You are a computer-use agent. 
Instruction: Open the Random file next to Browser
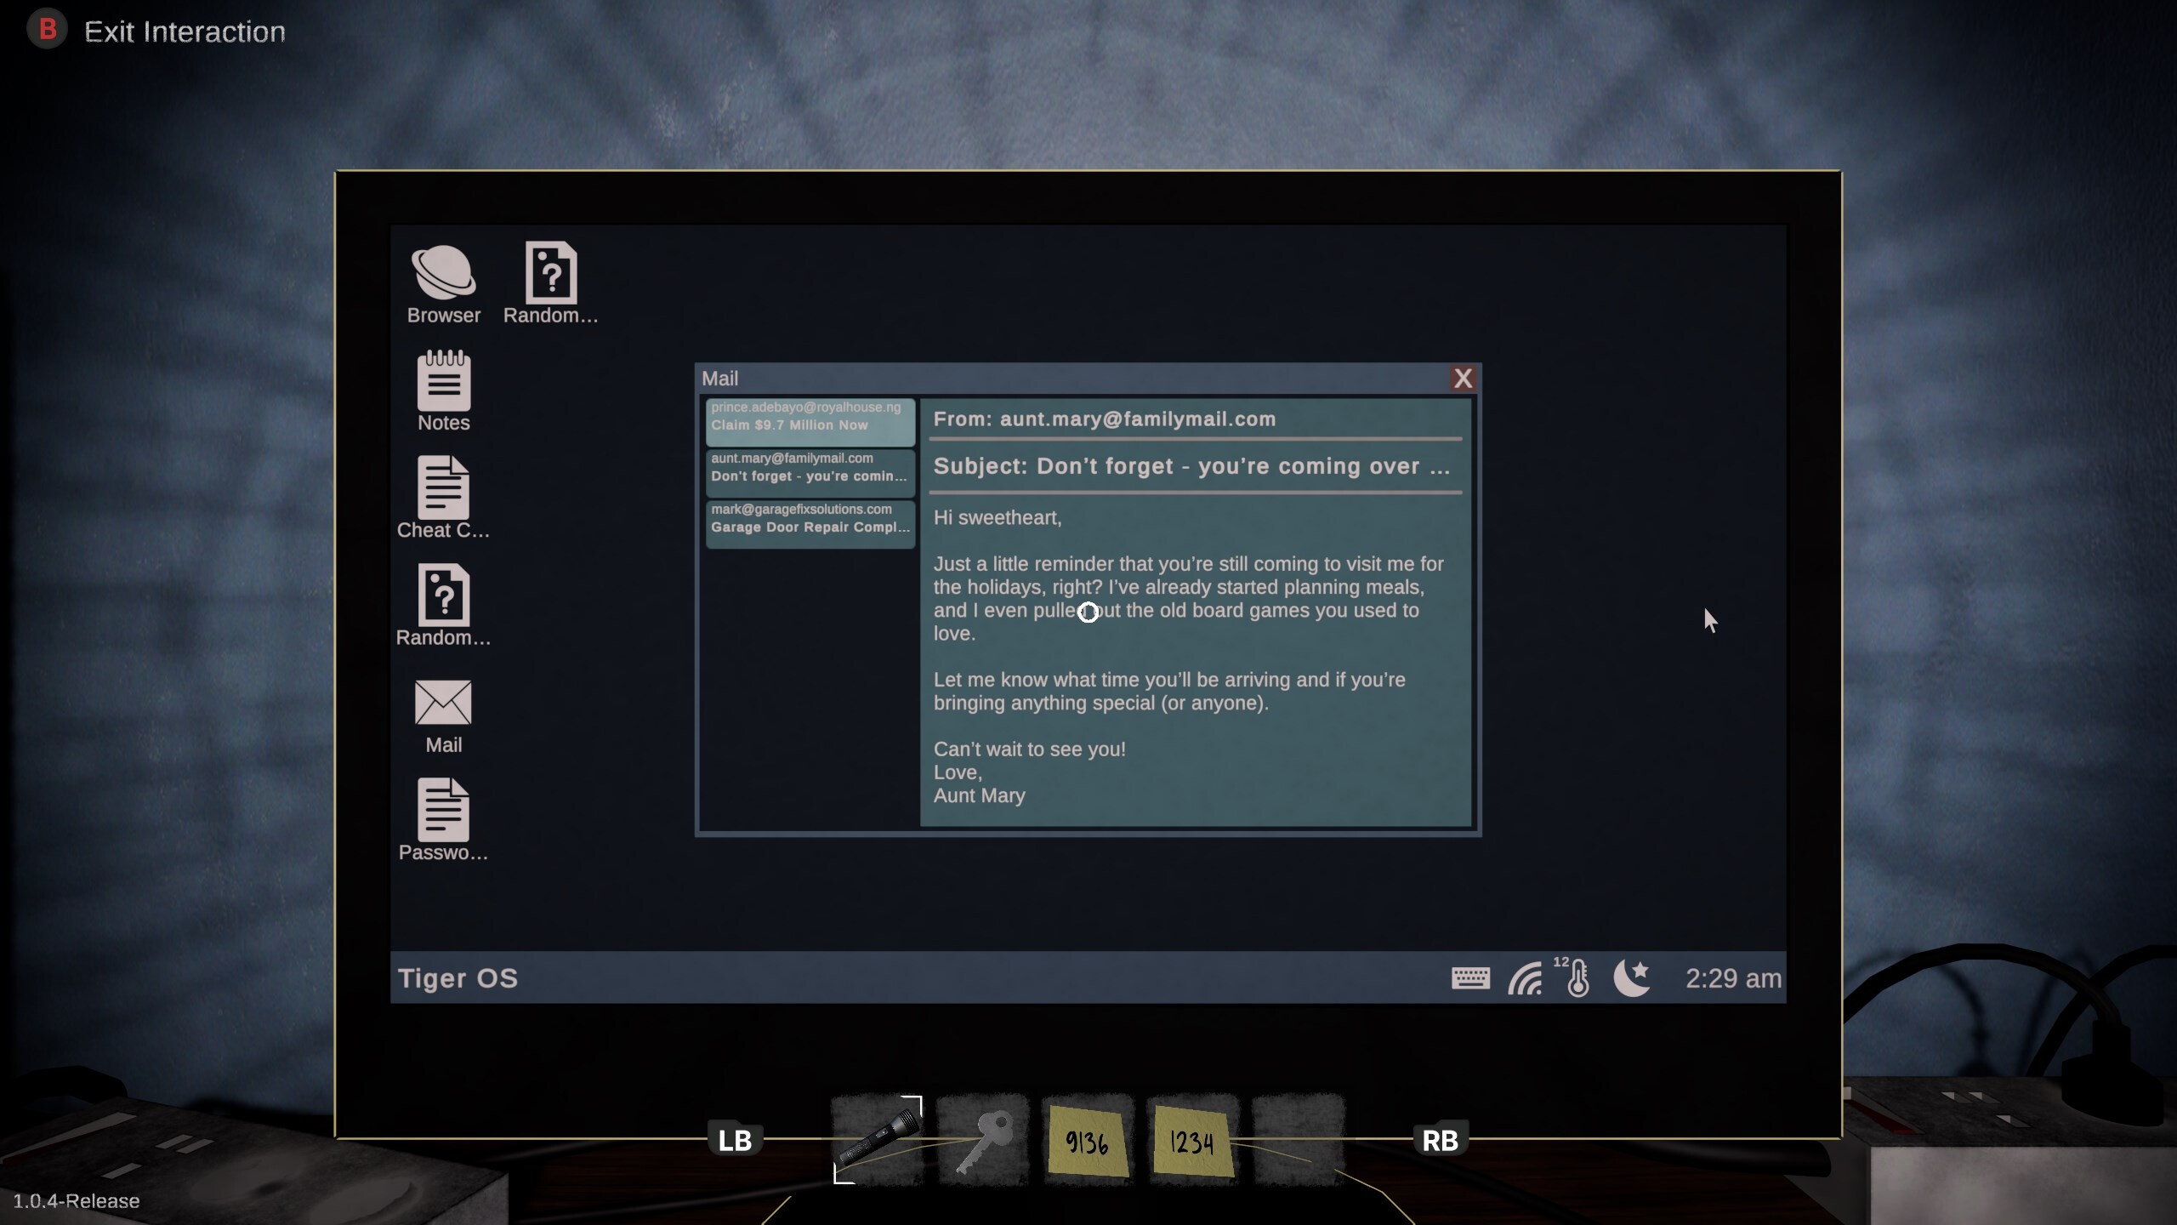[x=551, y=281]
